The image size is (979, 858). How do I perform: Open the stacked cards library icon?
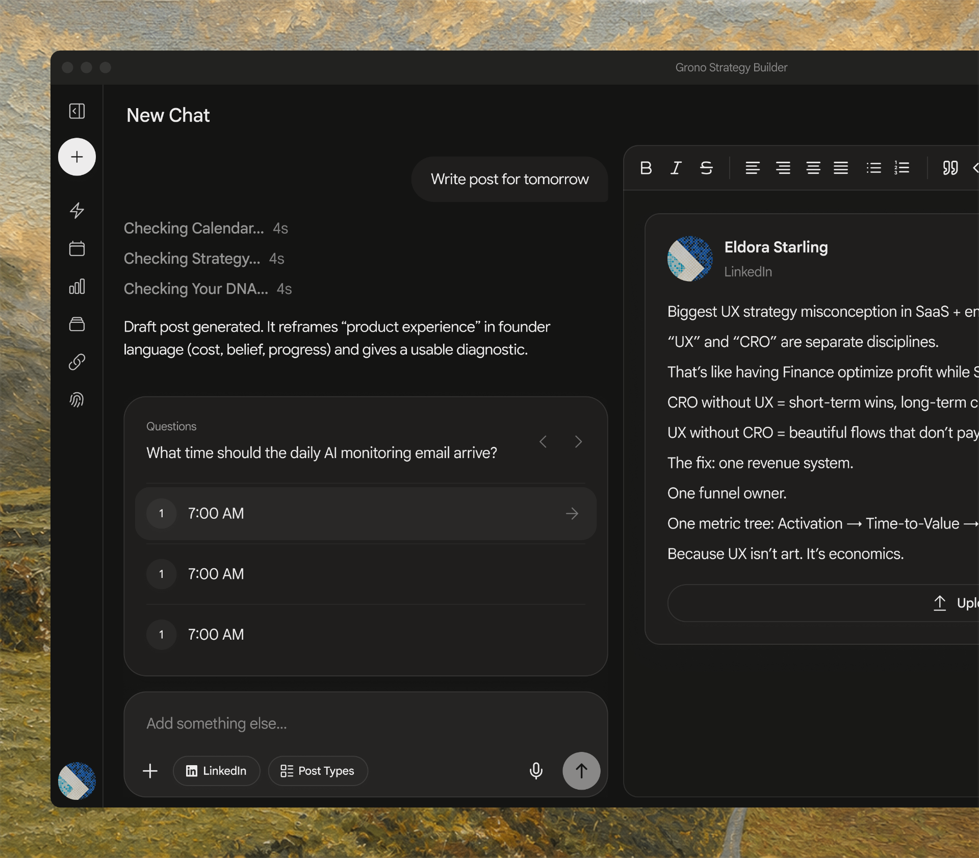(77, 324)
